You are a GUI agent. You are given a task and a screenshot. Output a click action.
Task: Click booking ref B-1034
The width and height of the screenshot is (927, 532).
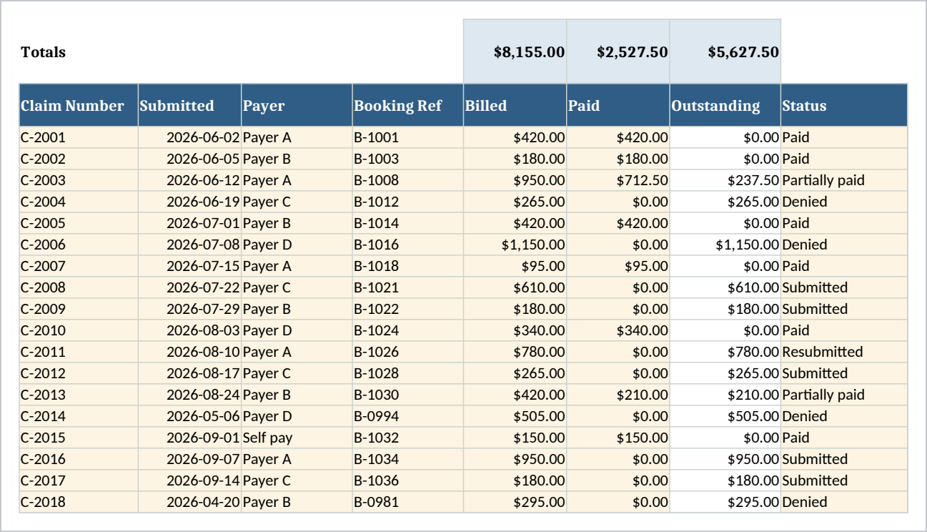coord(407,459)
